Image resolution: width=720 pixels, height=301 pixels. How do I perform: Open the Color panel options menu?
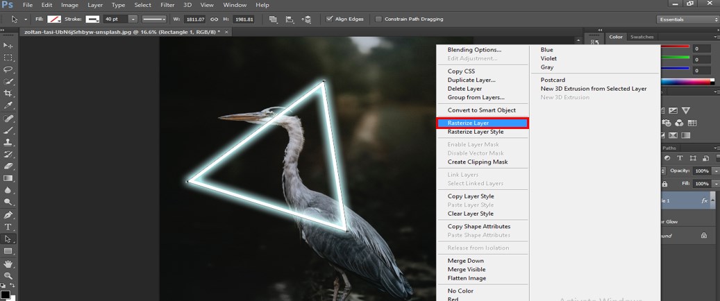point(715,37)
